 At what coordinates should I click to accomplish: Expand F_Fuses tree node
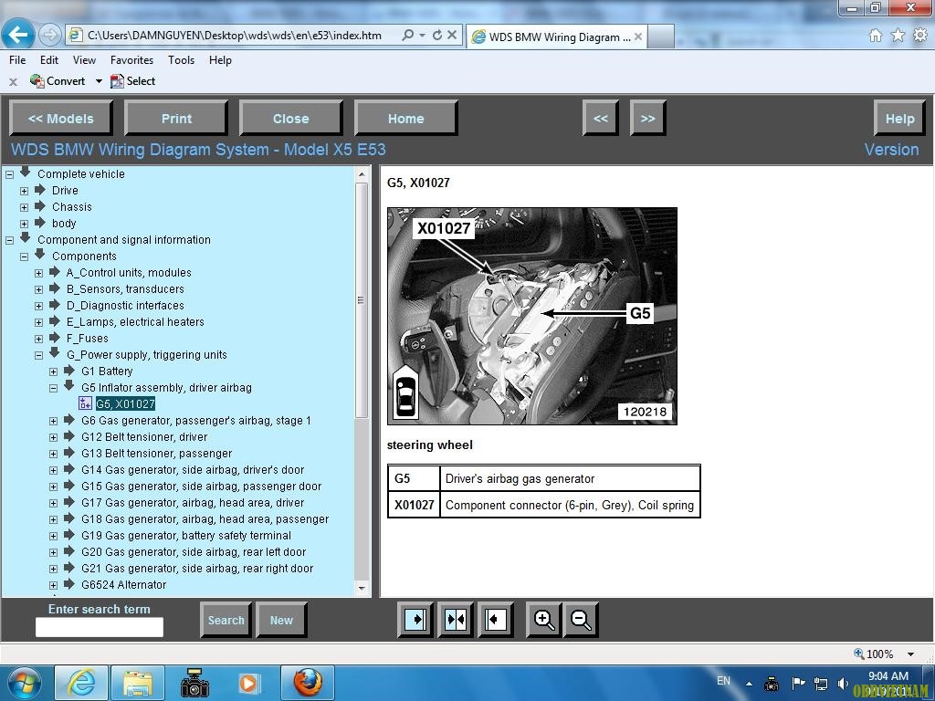tap(38, 340)
